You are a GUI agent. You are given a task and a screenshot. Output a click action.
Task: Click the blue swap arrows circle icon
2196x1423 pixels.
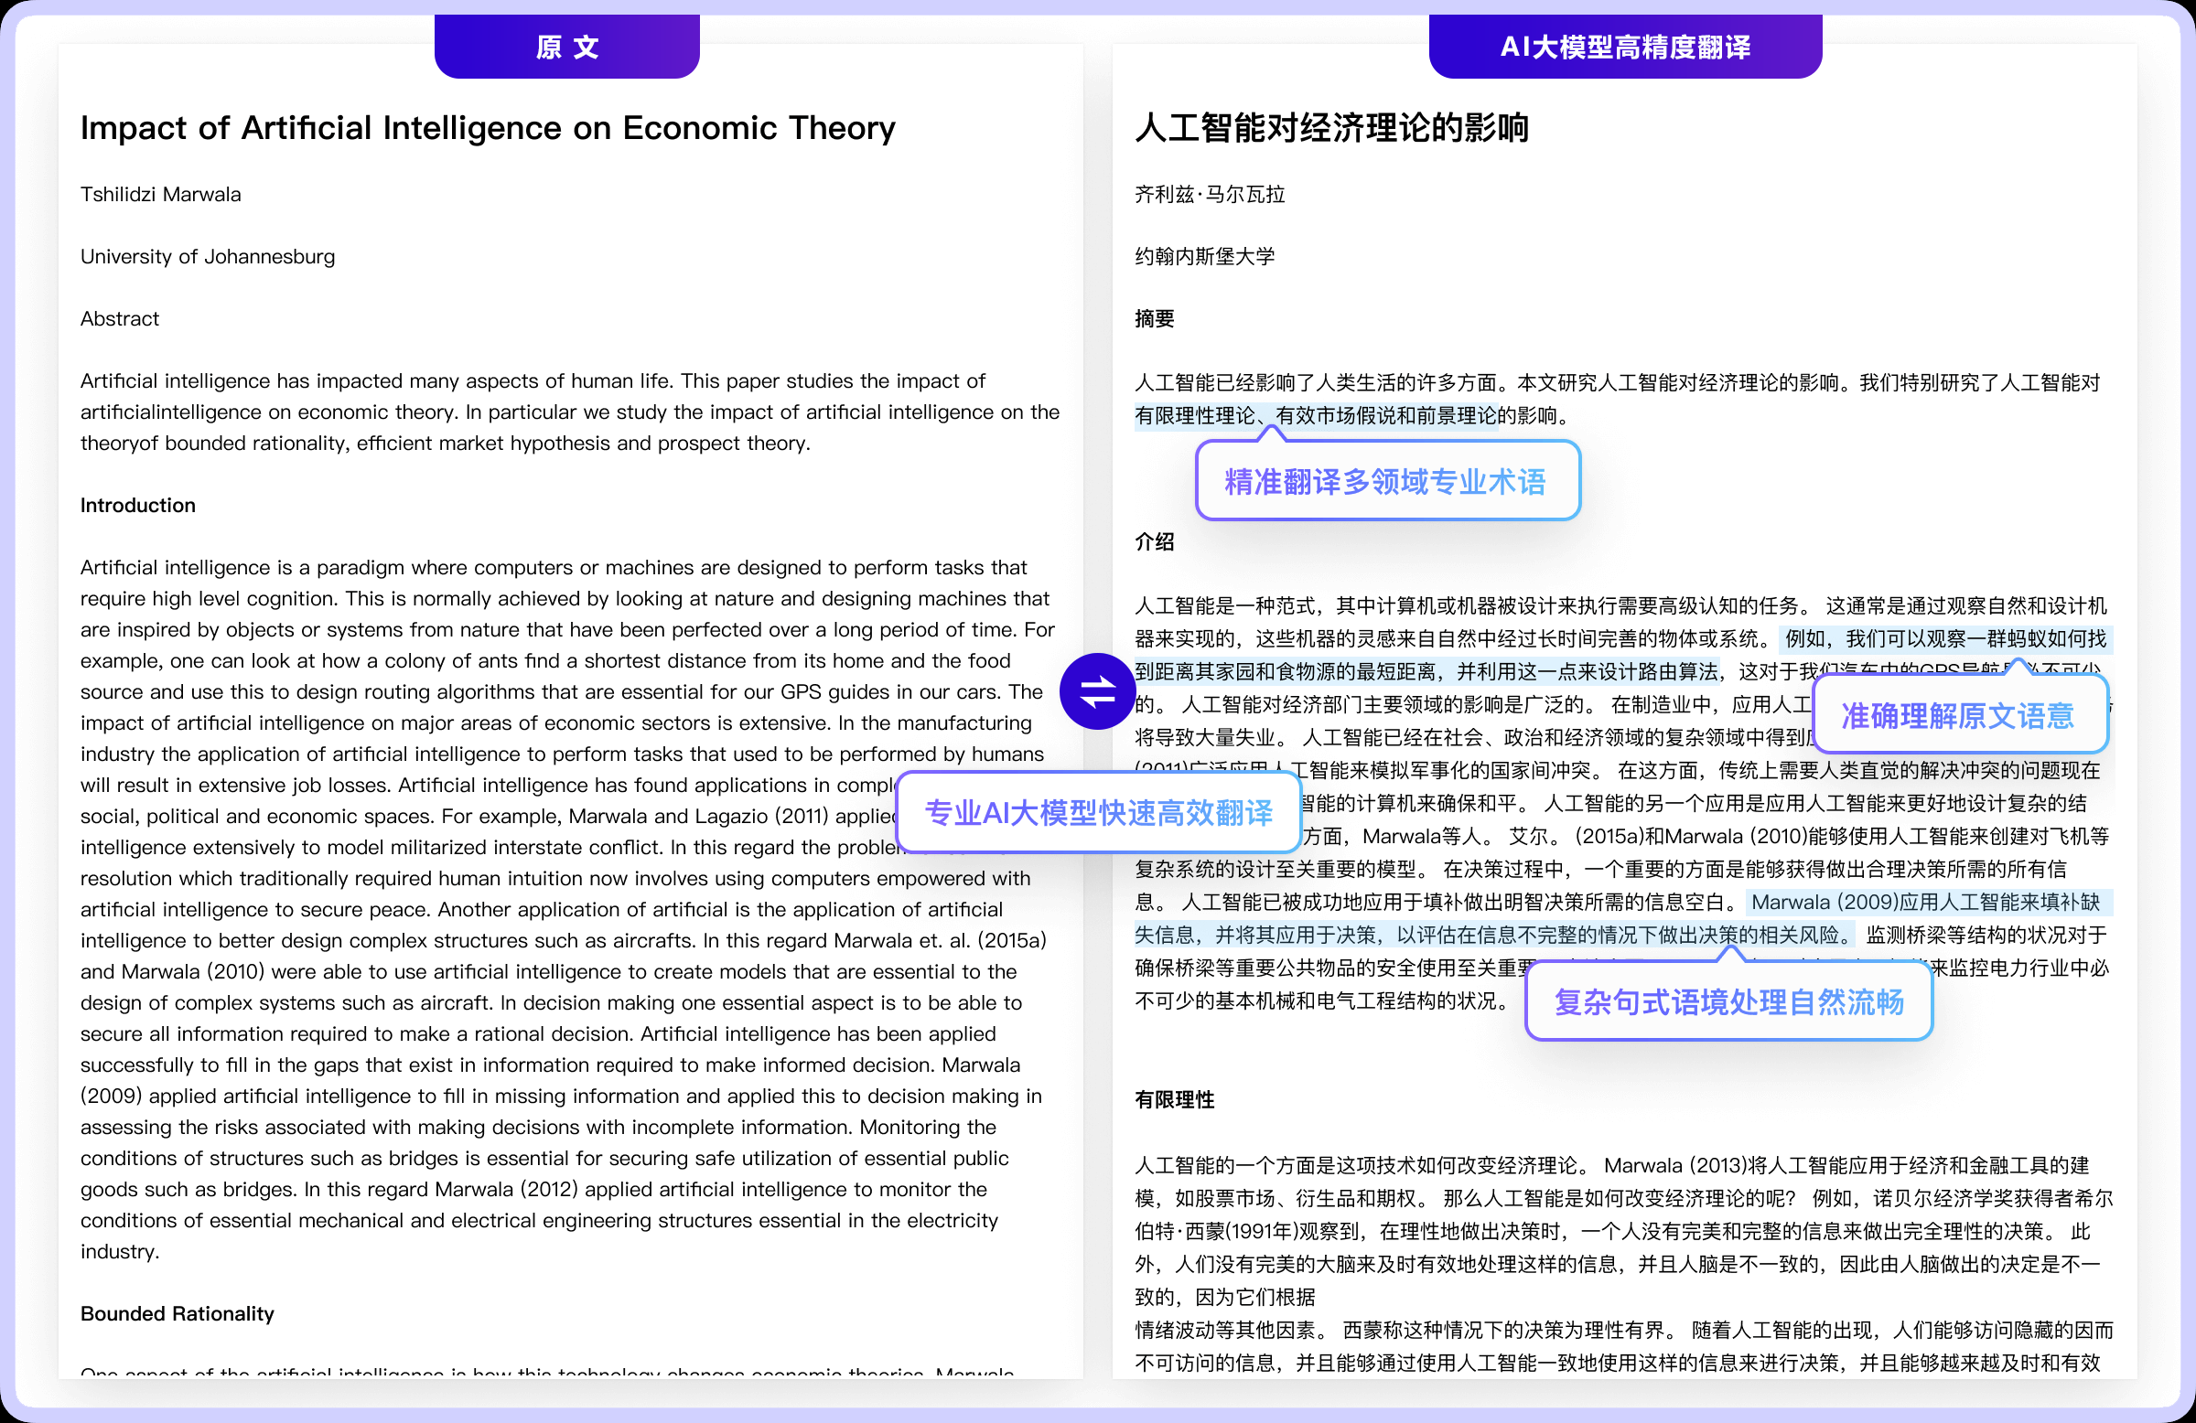pyautogui.click(x=1096, y=691)
